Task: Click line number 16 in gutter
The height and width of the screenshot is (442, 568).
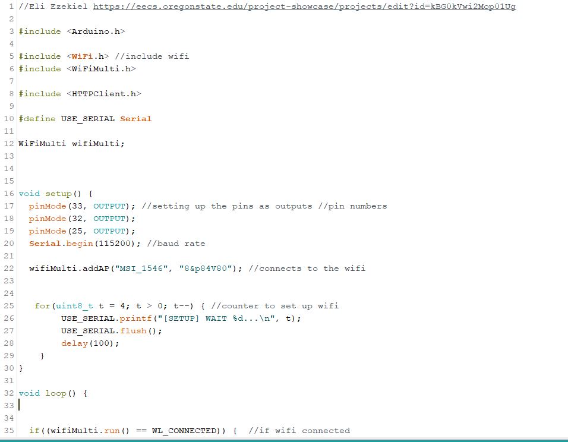Action: (x=9, y=194)
